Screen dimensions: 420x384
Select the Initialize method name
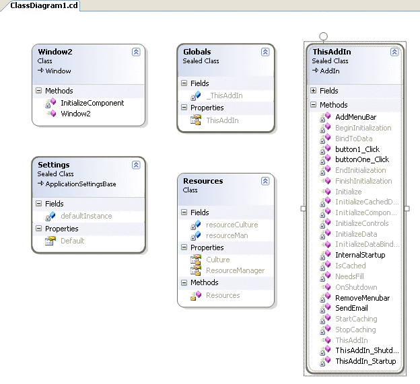point(349,192)
